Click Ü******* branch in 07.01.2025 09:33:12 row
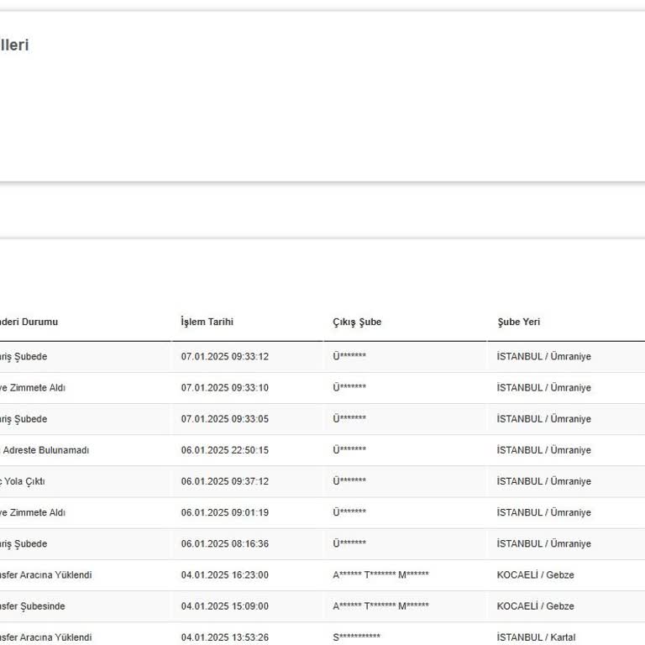The width and height of the screenshot is (645, 645). coord(349,356)
